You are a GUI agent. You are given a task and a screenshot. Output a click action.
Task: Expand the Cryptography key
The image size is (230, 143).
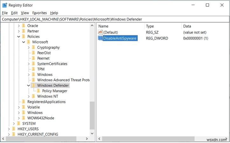29,47
